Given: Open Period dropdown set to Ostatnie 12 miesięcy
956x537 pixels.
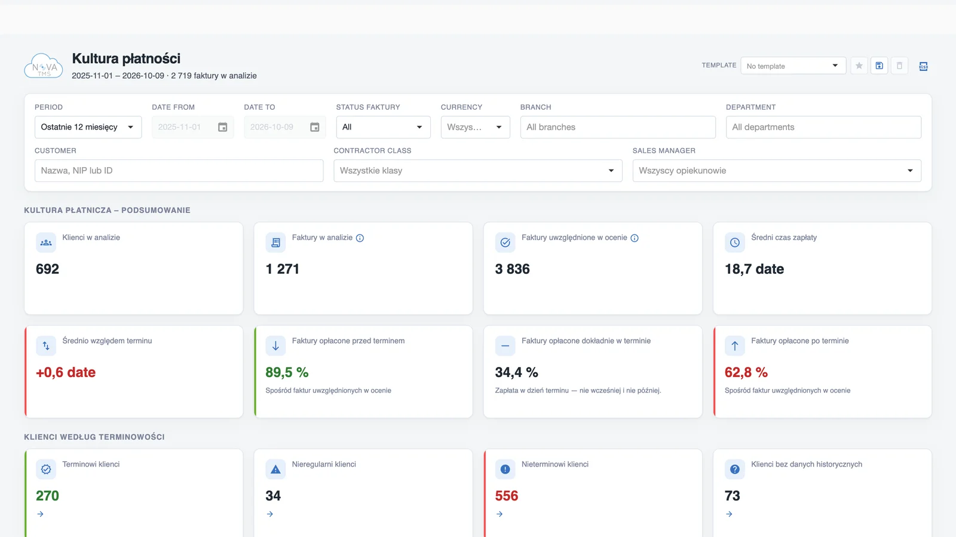Looking at the screenshot, I should [88, 127].
